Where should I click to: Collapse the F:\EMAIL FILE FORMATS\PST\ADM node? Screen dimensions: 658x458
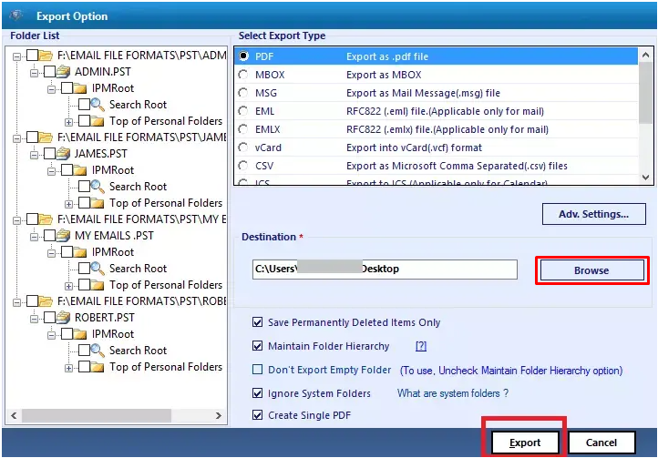point(16,56)
